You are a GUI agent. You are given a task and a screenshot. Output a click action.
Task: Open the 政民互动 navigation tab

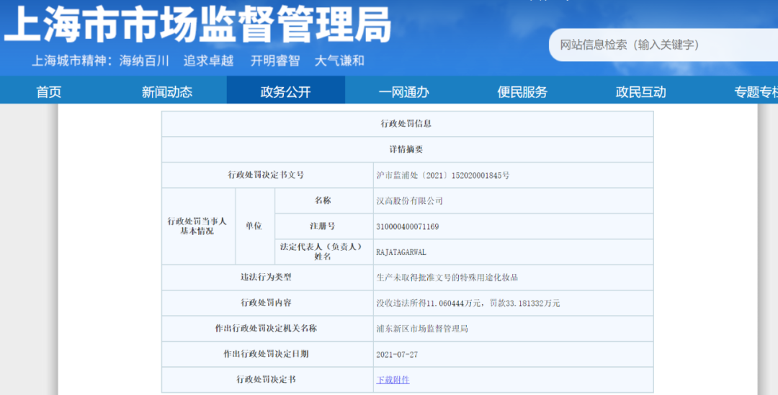click(x=641, y=92)
